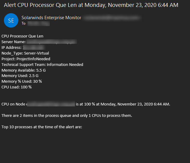
Task: Click the Node_Type Server-Virtual line
Action: 25,53
